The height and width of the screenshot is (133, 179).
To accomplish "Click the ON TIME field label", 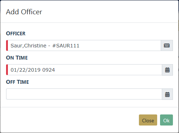I will coord(17,58).
